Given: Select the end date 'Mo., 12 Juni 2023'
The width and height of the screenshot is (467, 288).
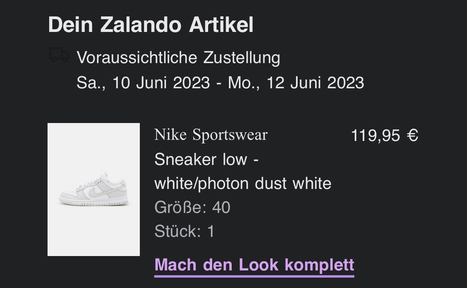Looking at the screenshot, I should (296, 83).
